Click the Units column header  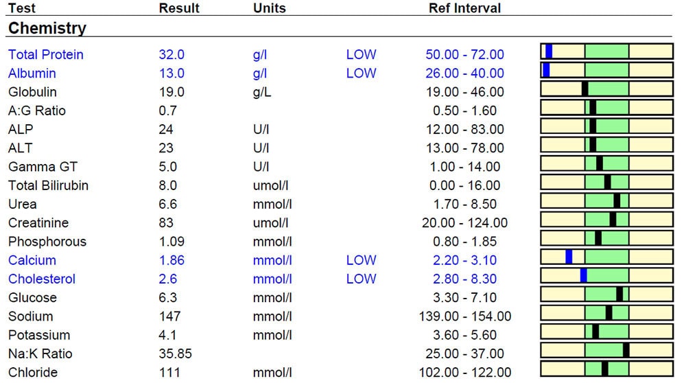tap(270, 8)
